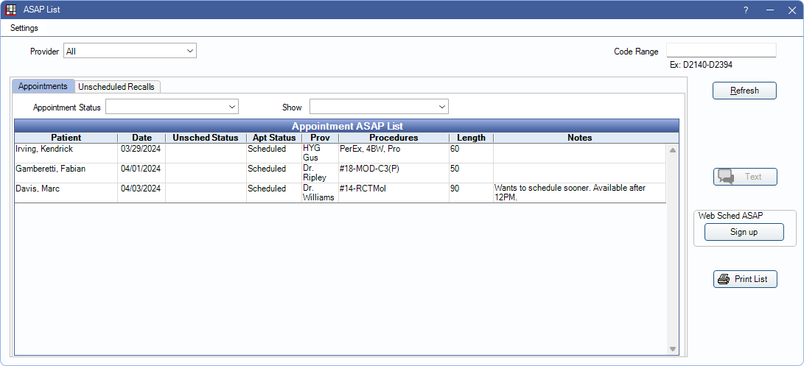The width and height of the screenshot is (804, 366).
Task: Expand the Show dropdown
Action: coord(379,108)
